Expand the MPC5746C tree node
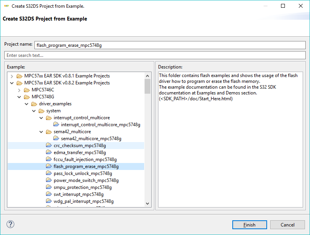The image size is (310, 235). click(19, 90)
